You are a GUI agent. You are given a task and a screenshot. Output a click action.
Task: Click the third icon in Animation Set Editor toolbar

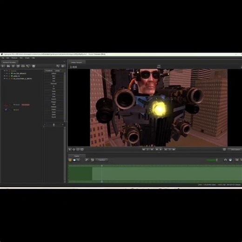tap(13, 66)
